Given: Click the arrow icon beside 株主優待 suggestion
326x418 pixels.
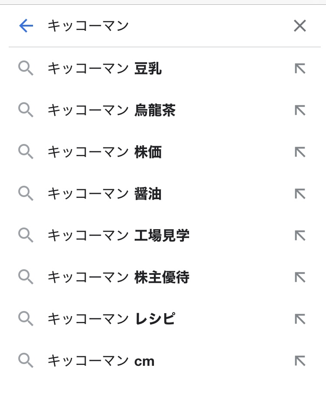Looking at the screenshot, I should pyautogui.click(x=300, y=278).
